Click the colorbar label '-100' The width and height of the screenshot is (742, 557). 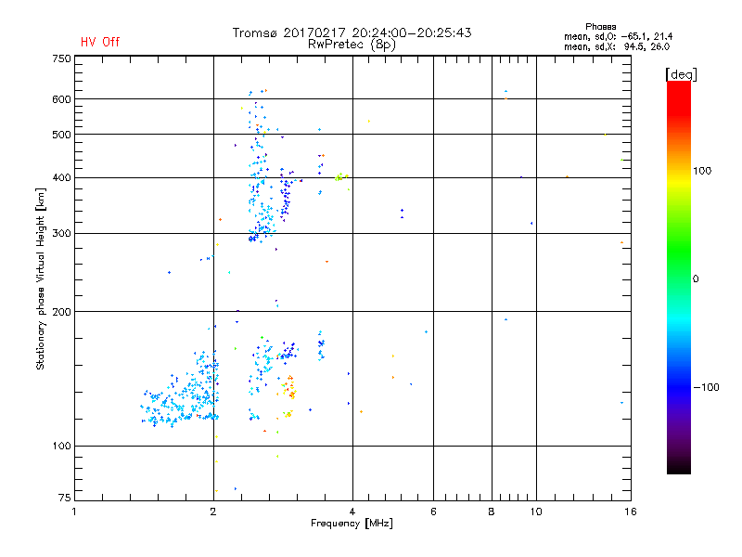tap(706, 387)
